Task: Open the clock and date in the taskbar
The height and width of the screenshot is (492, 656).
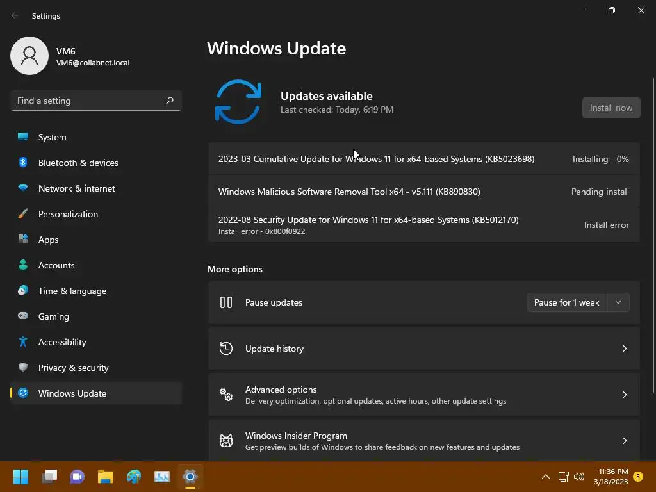Action: coord(611,477)
